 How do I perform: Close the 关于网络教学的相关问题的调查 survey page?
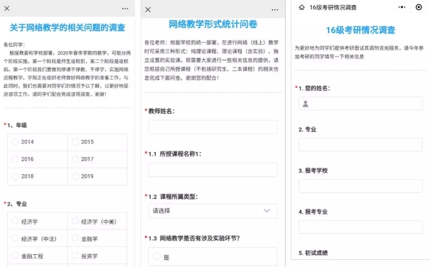[7, 8]
